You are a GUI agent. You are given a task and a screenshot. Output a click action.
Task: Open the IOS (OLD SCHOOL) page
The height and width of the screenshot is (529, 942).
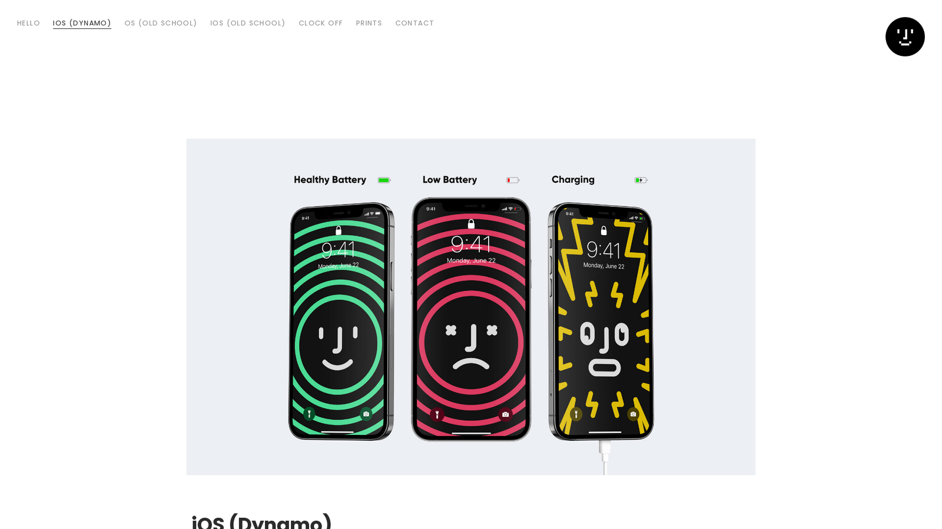coord(248,24)
